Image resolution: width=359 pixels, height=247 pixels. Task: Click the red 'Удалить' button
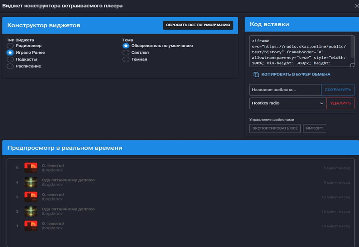click(x=341, y=103)
